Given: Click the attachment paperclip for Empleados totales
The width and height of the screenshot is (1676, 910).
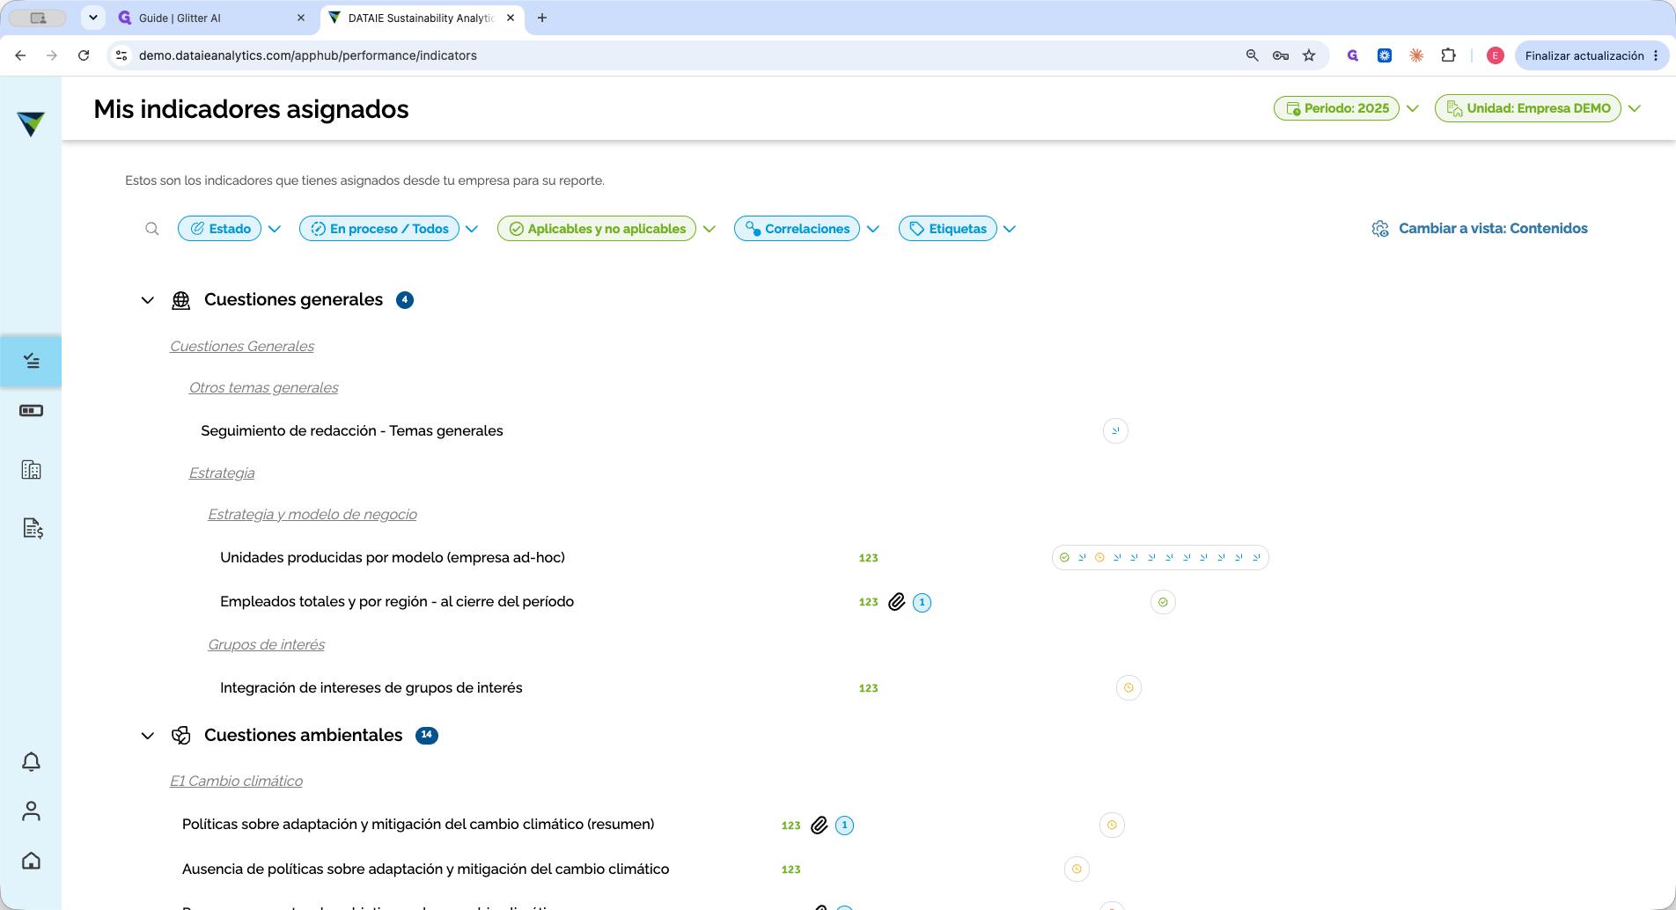Looking at the screenshot, I should pos(897,602).
